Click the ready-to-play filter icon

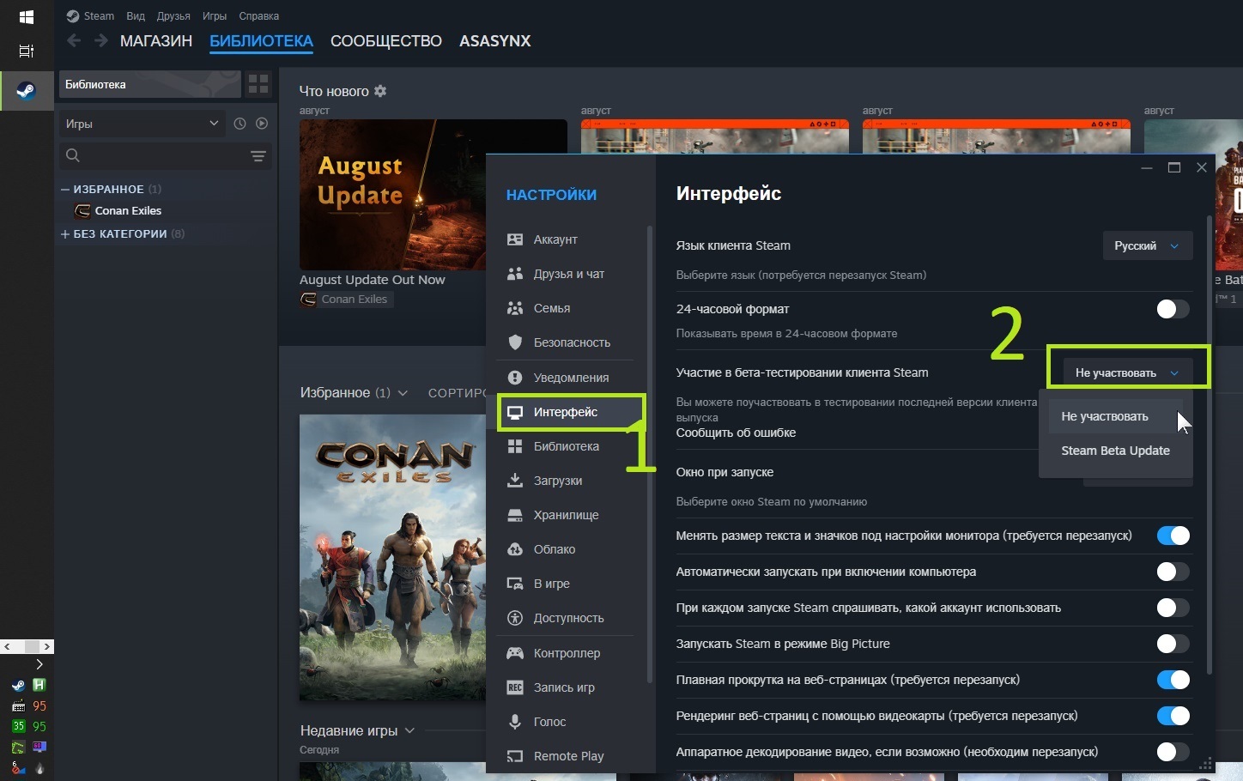click(262, 124)
